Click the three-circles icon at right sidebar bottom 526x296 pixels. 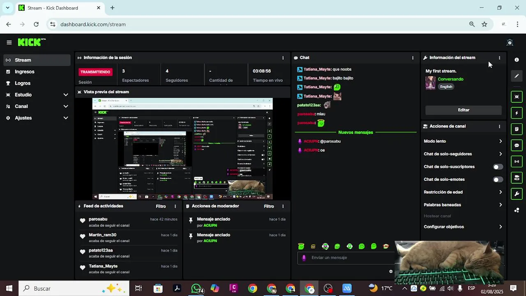(517, 210)
